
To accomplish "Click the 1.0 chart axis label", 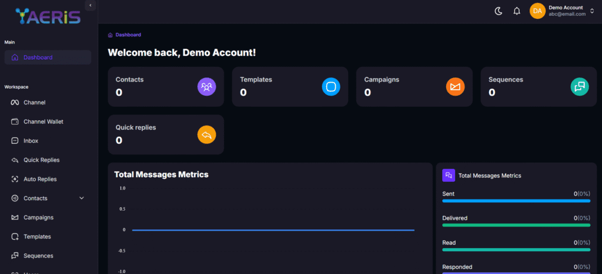I will click(122, 188).
